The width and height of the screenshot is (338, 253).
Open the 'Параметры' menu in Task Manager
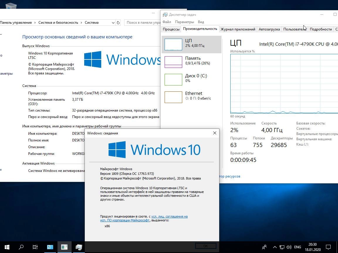pos(185,22)
